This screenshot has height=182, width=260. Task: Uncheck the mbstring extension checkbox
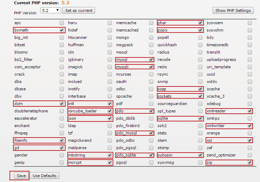pyautogui.click(x=110, y=155)
